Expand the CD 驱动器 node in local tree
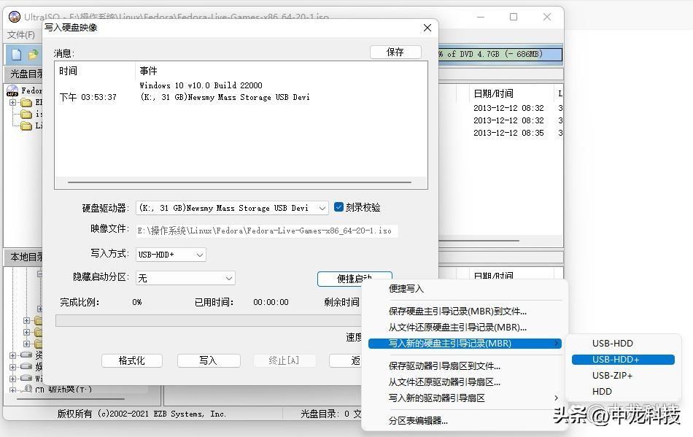 point(13,390)
